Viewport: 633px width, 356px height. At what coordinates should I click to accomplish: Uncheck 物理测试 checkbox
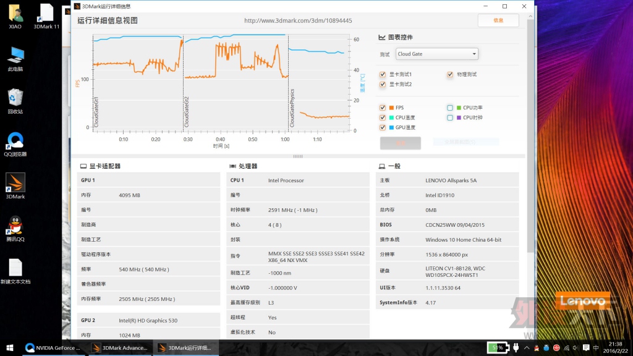[450, 74]
